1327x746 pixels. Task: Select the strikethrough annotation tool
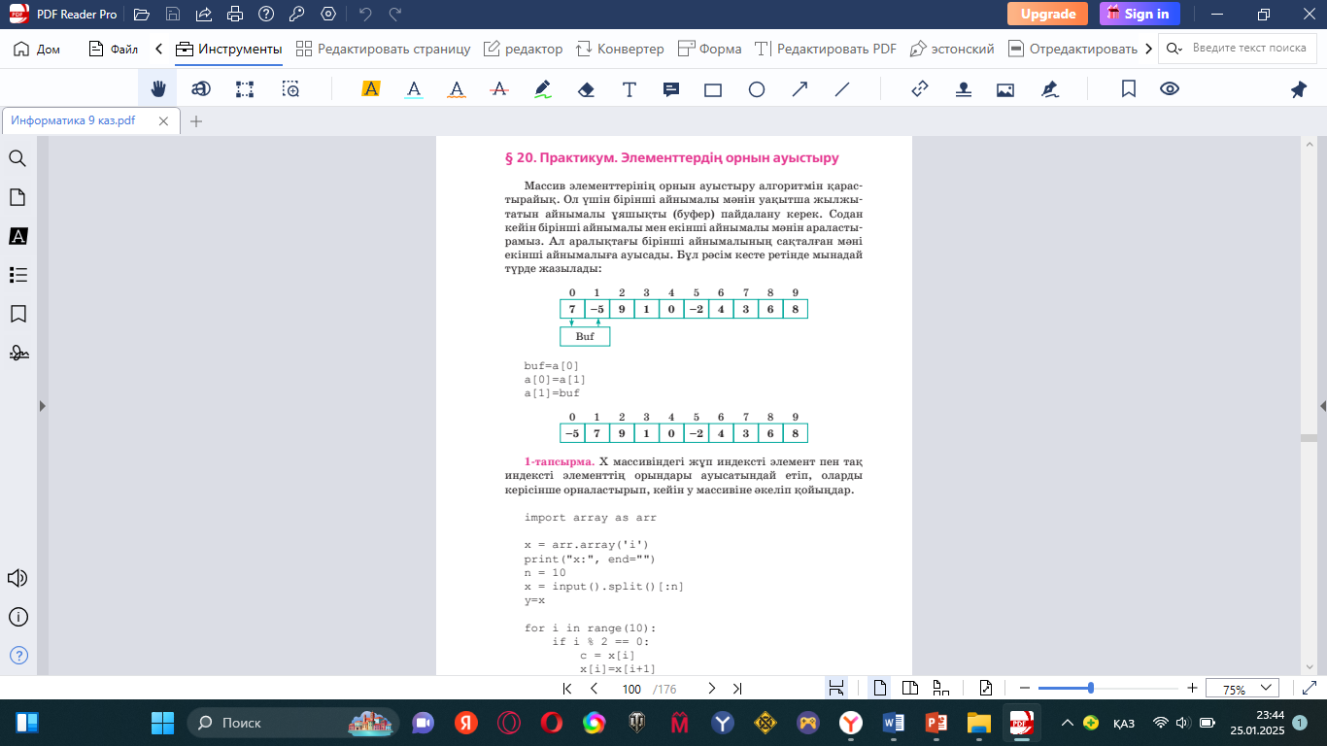coord(499,89)
